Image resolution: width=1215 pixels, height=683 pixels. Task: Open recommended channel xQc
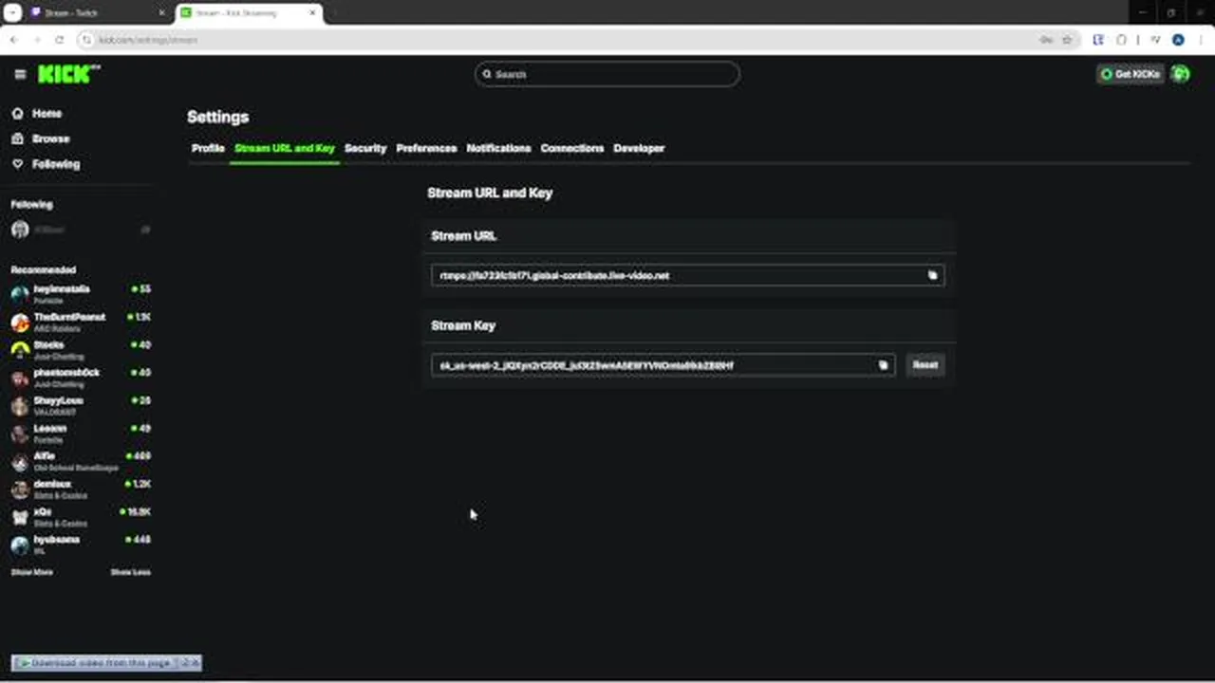coord(81,517)
